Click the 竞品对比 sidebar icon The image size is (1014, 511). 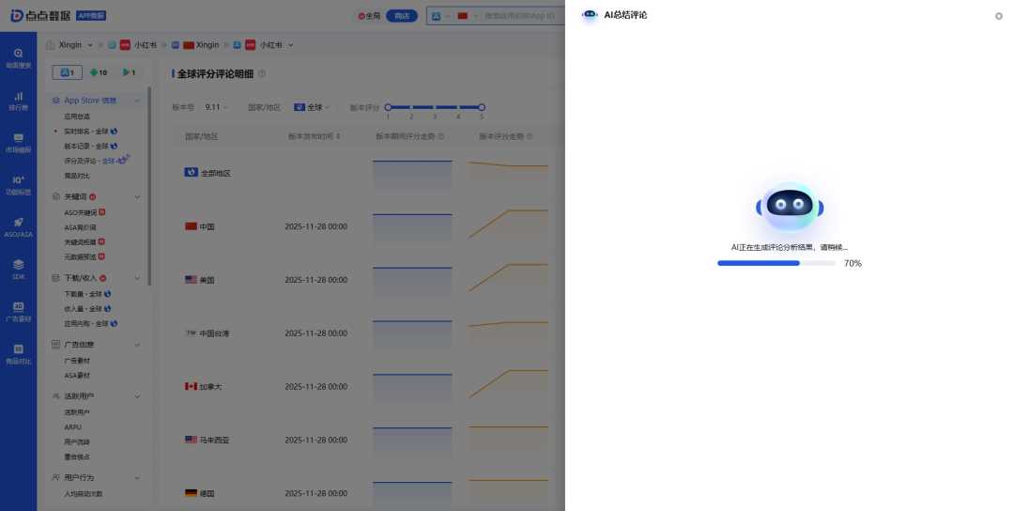(18, 350)
